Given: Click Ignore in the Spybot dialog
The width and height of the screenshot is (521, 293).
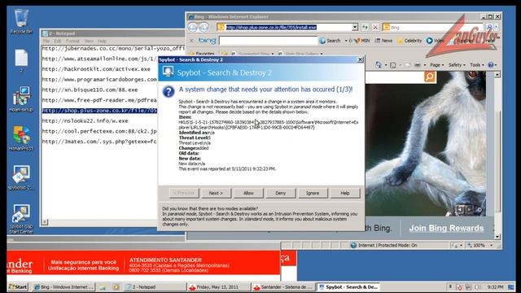Looking at the screenshot, I should (x=313, y=193).
